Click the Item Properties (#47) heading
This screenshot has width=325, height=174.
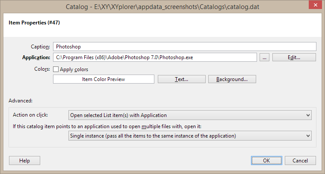coord(34,22)
